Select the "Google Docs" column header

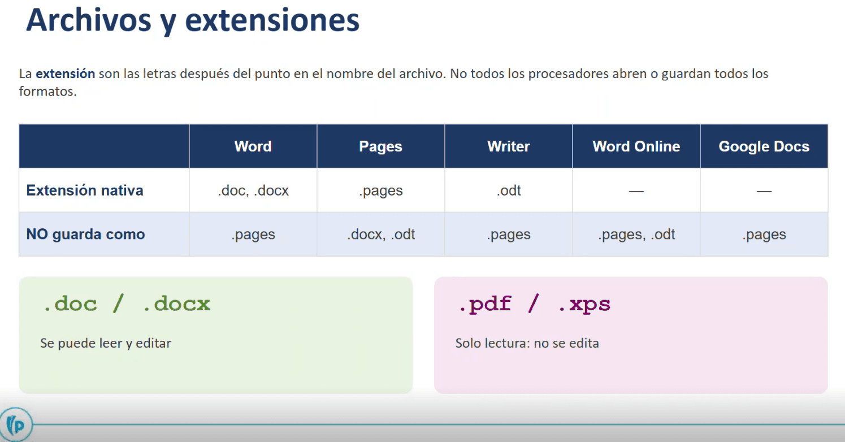click(764, 146)
